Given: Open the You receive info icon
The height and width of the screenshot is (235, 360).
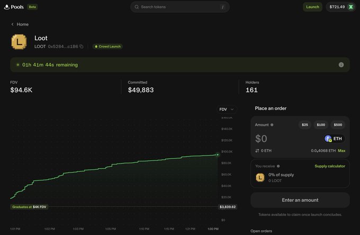Looking at the screenshot, I should [x=278, y=166].
